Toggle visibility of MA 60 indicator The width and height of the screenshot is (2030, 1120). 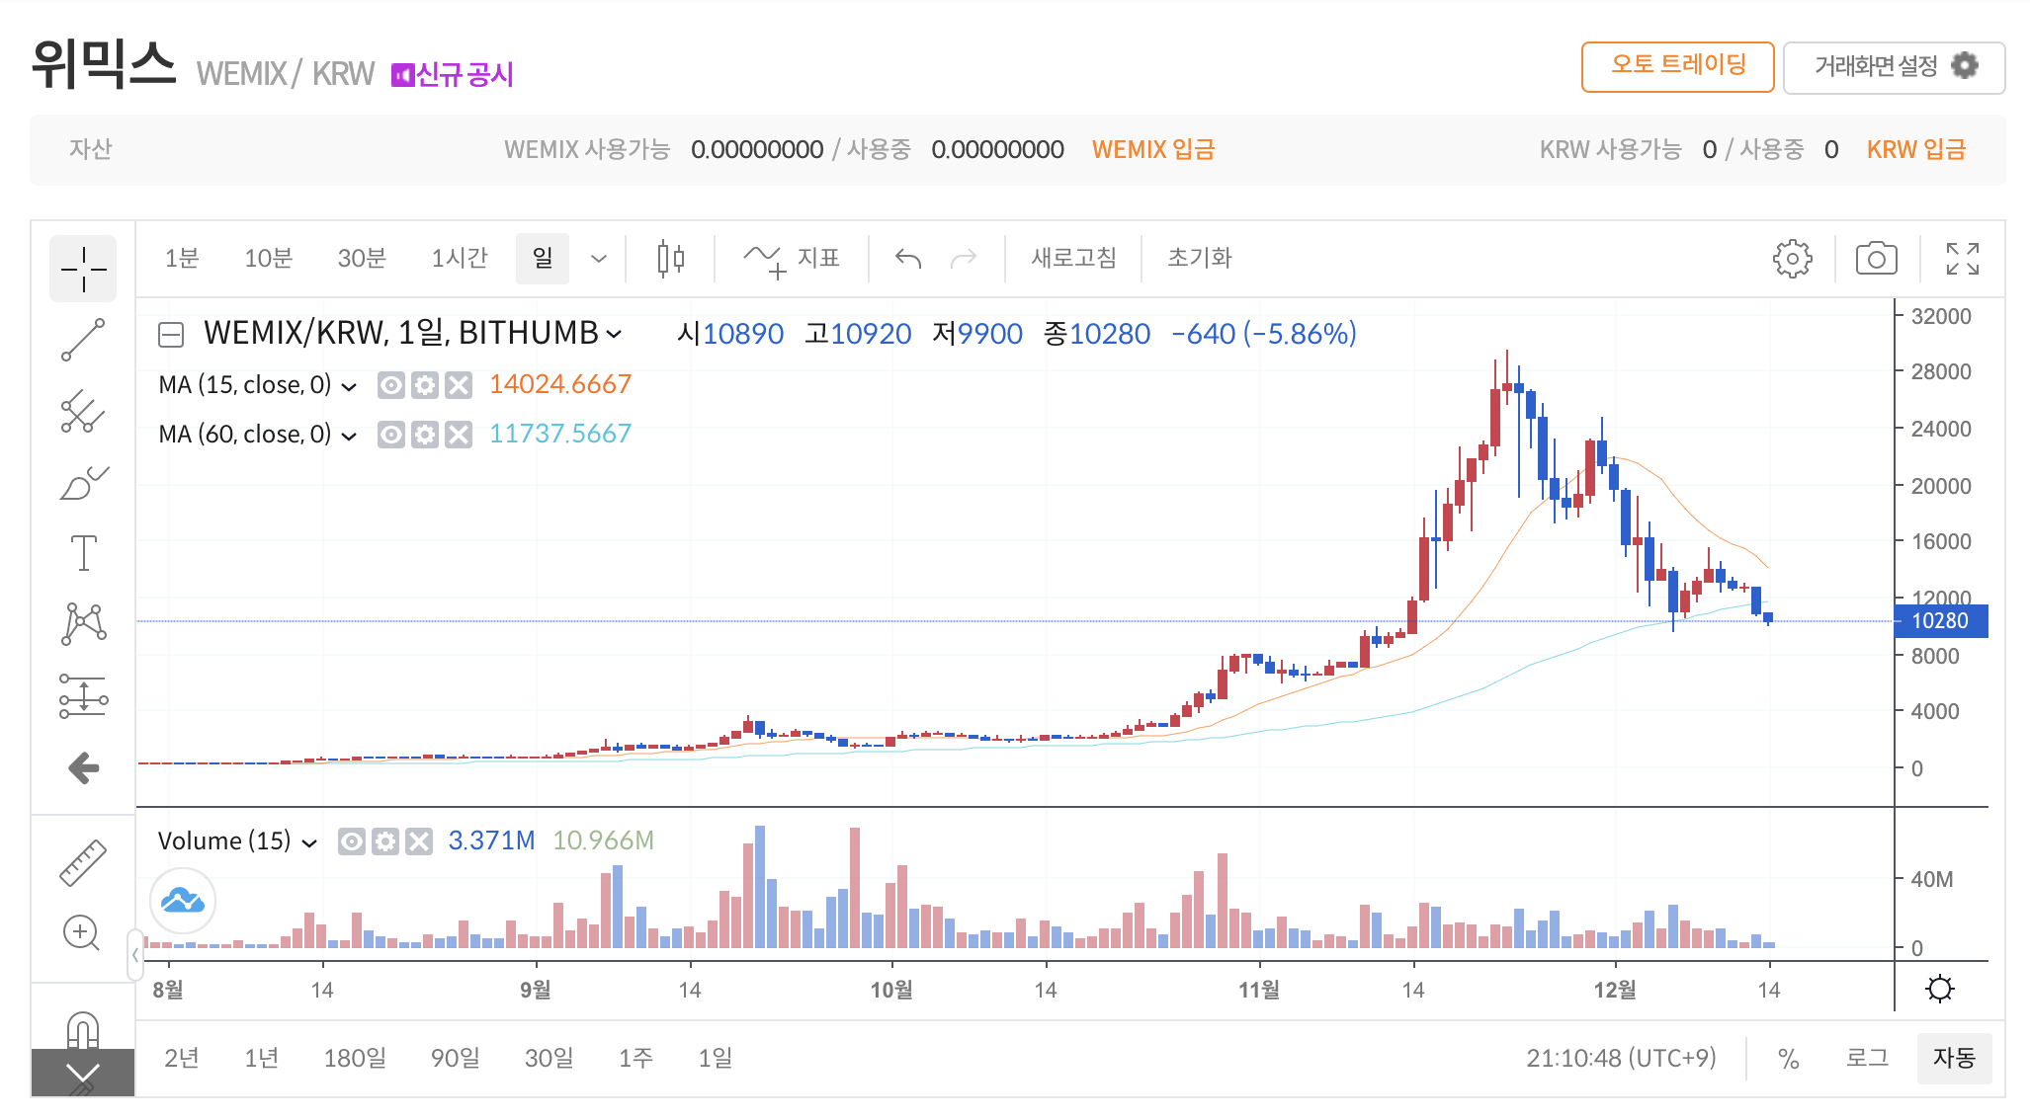[x=391, y=435]
